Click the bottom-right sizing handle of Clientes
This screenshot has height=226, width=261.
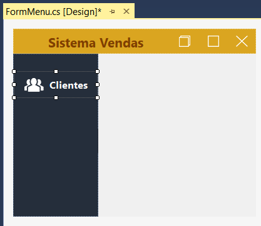click(x=98, y=98)
